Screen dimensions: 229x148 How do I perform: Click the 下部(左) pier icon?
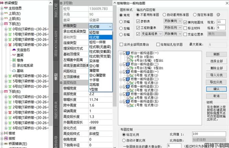6,24
